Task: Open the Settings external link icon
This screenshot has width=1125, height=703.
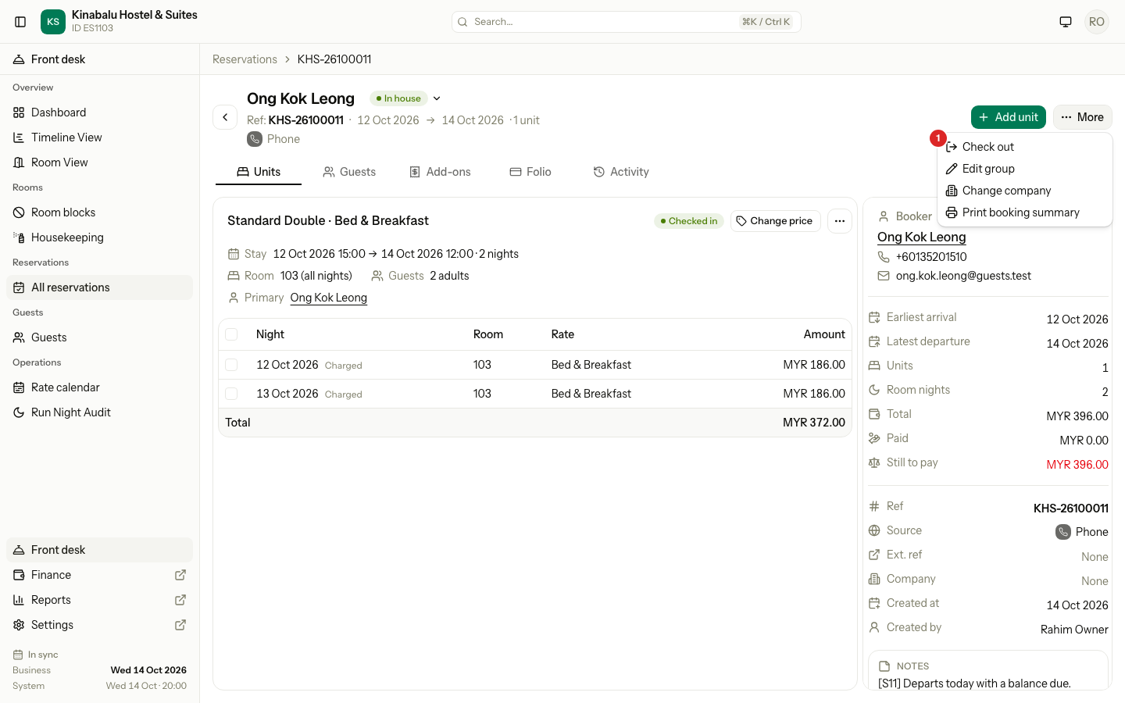Action: [180, 625]
